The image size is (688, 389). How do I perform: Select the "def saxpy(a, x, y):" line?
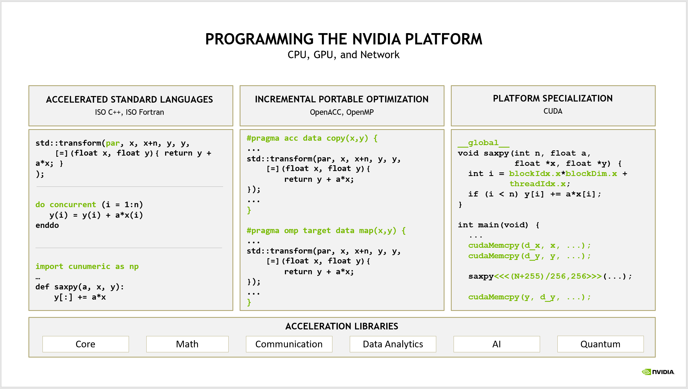(x=80, y=287)
